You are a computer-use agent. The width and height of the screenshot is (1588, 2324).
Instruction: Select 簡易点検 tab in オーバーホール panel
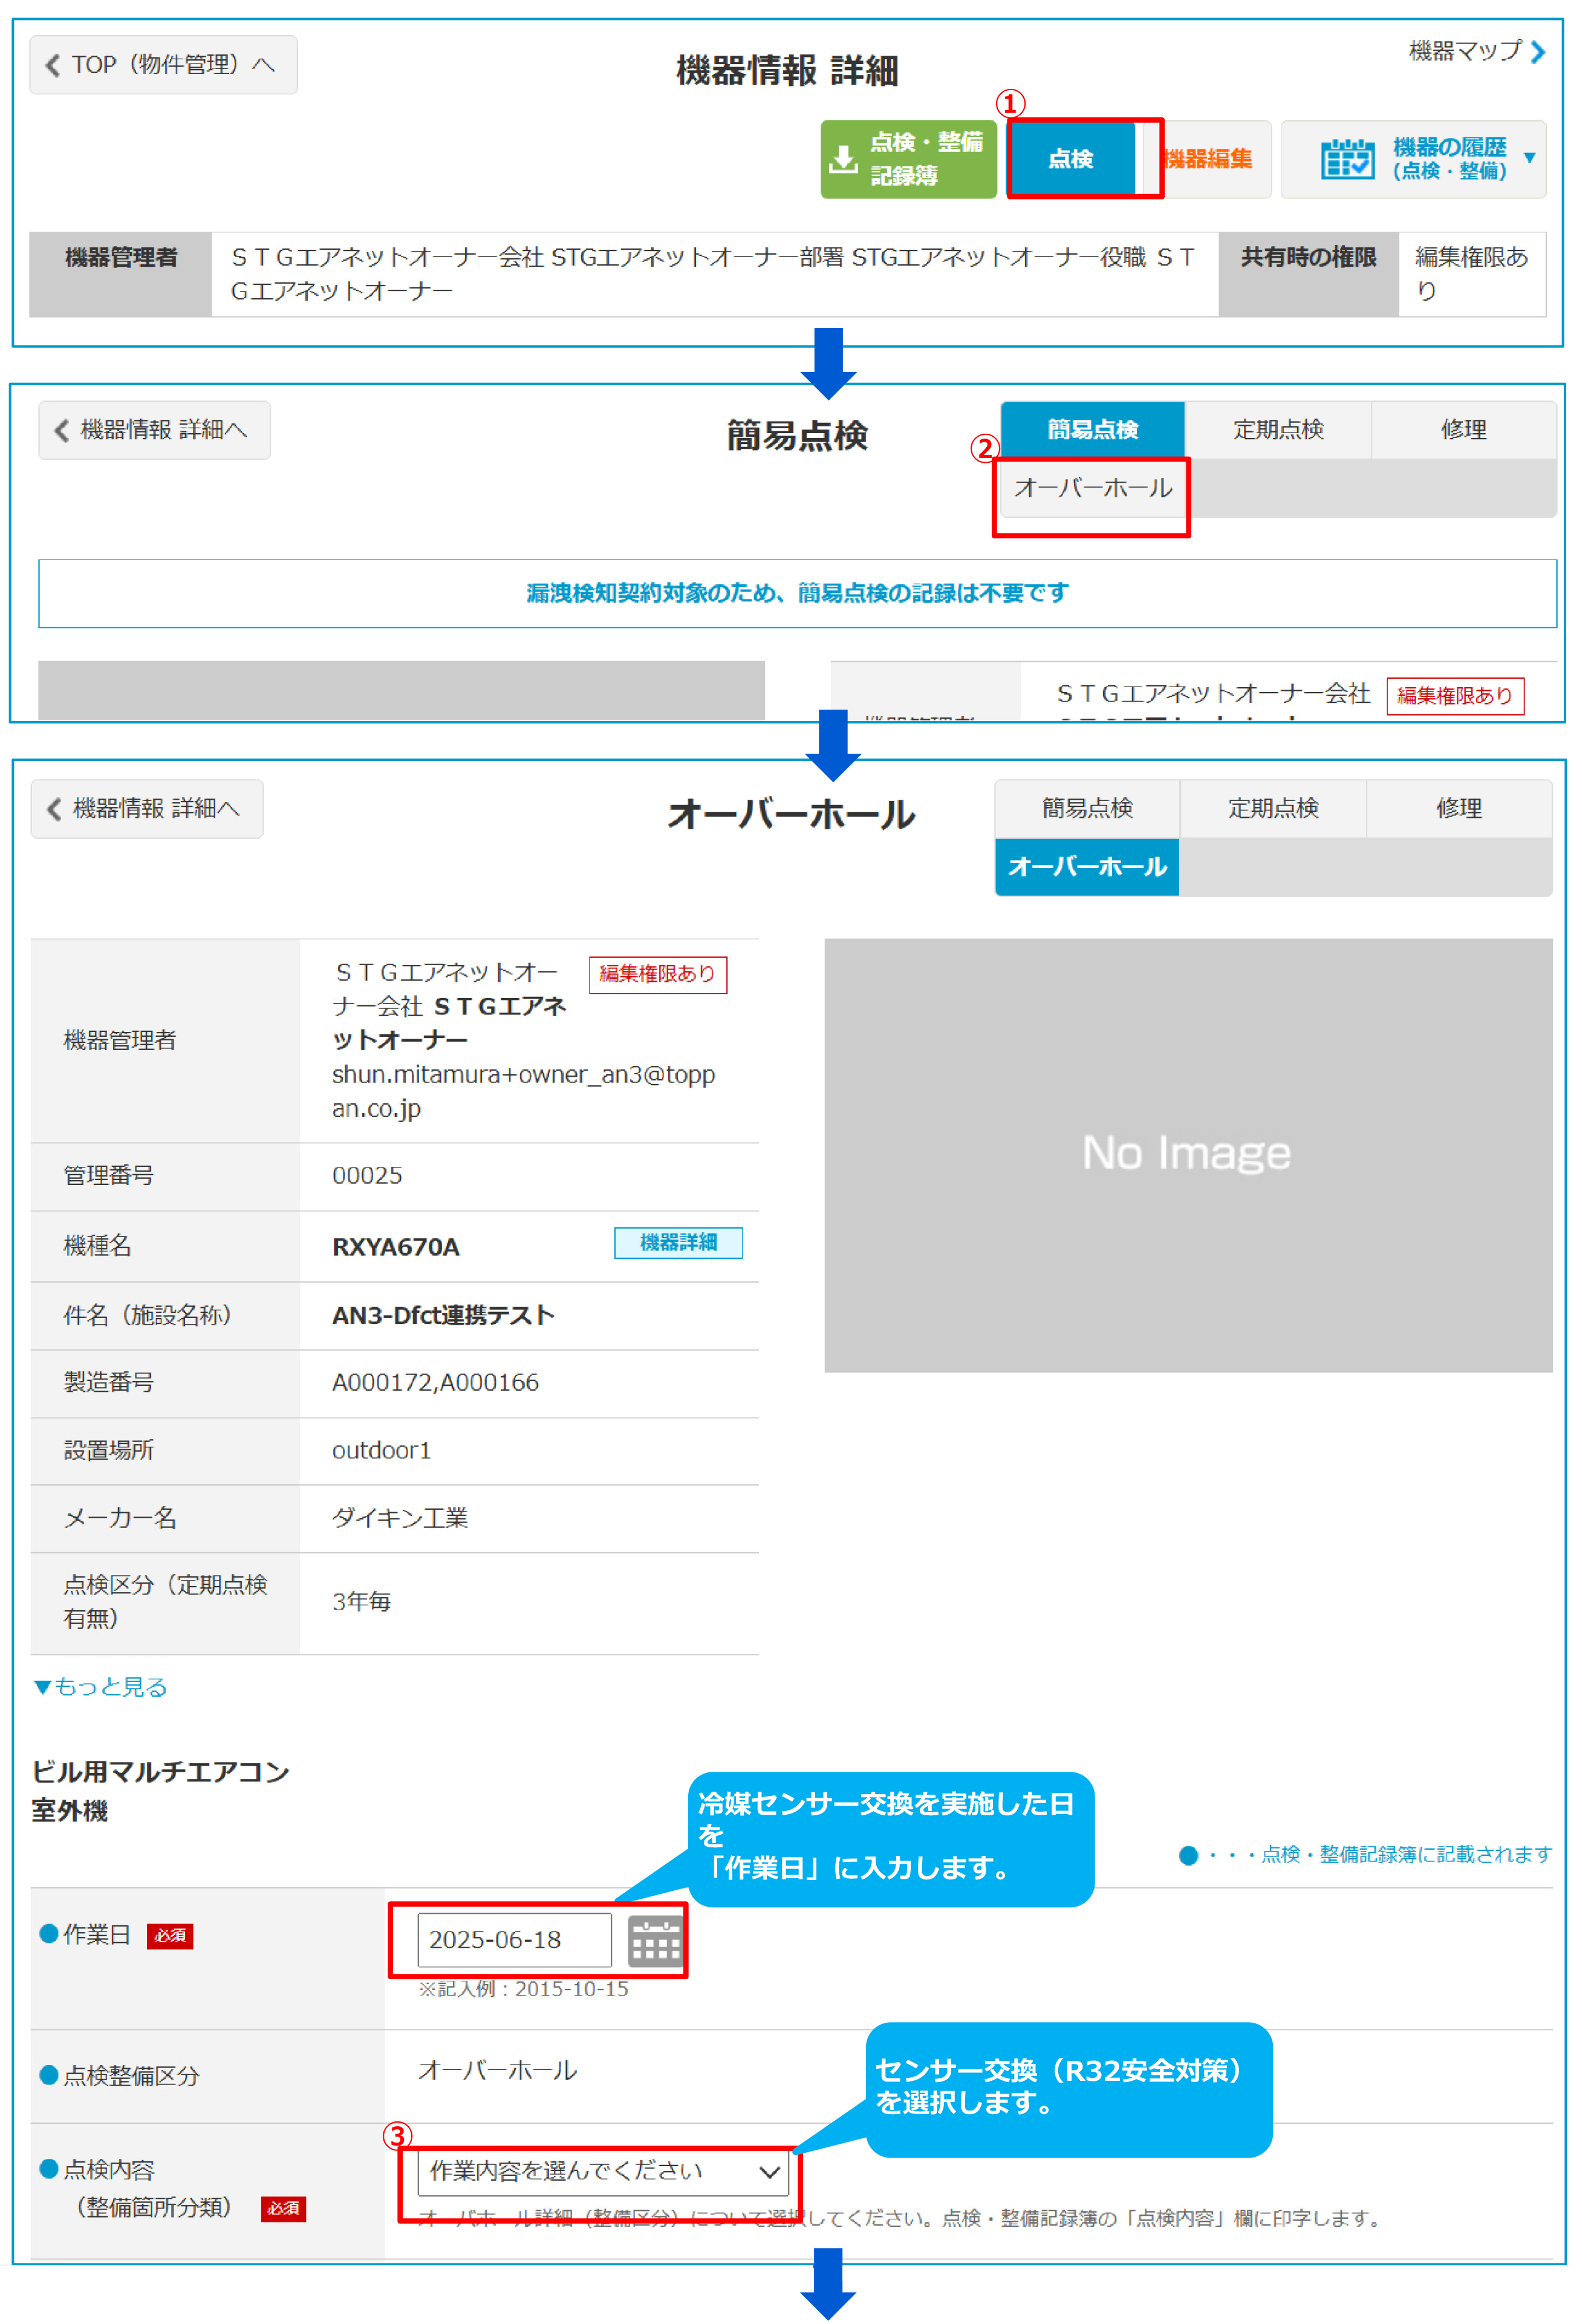(1087, 809)
